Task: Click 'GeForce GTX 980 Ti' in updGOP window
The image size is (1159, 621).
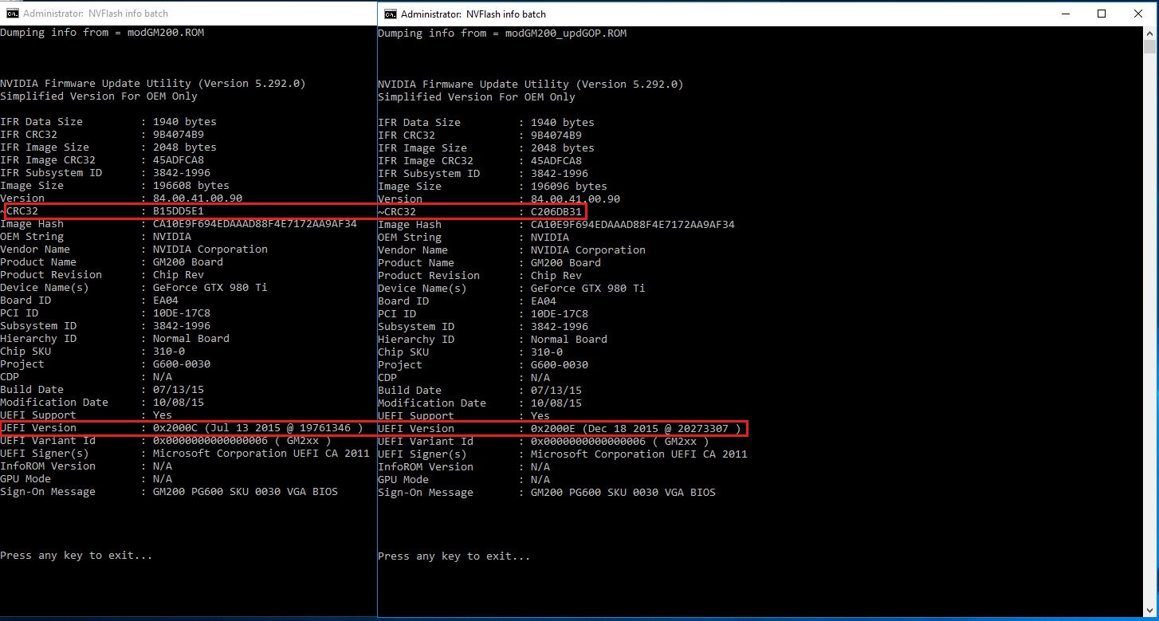Action: point(588,289)
